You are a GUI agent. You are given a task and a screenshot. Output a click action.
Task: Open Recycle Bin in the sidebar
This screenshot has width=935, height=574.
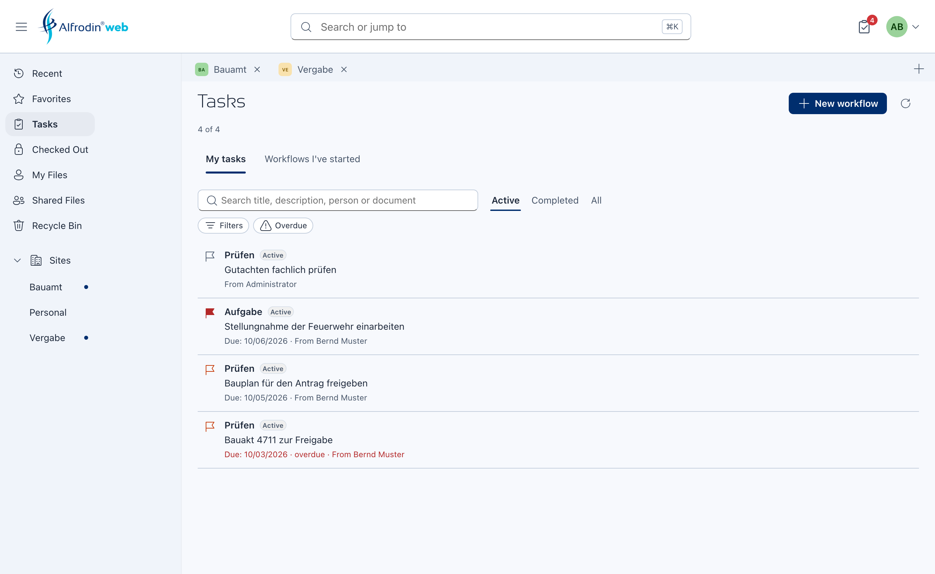click(50, 226)
